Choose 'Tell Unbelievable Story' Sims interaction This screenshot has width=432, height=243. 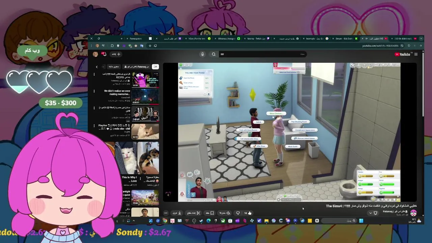tap(249, 139)
